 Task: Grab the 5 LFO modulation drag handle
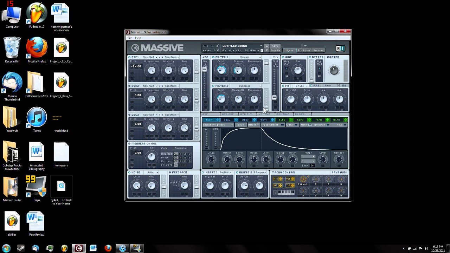click(x=291, y=120)
